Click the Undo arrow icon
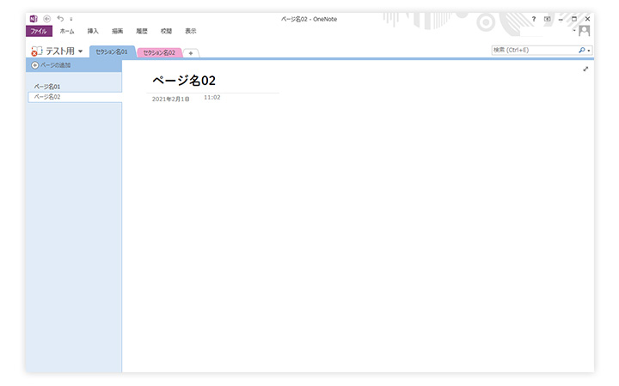This screenshot has width=619, height=386. coord(60,19)
